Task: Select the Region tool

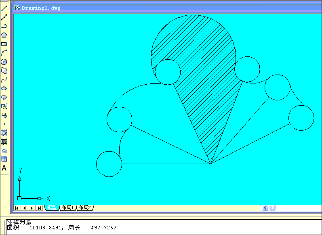Action: pos(4,150)
